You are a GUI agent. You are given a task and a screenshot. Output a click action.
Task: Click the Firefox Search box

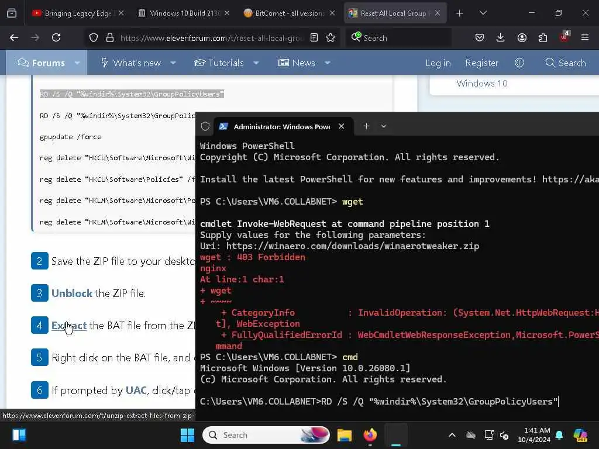[398, 38]
